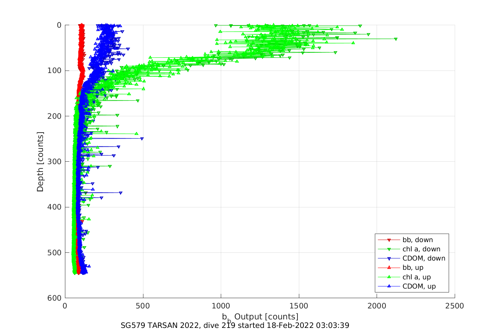This screenshot has height=335, width=503.
Task: Click the blue up-triangle marker in legend
Action: [x=389, y=286]
